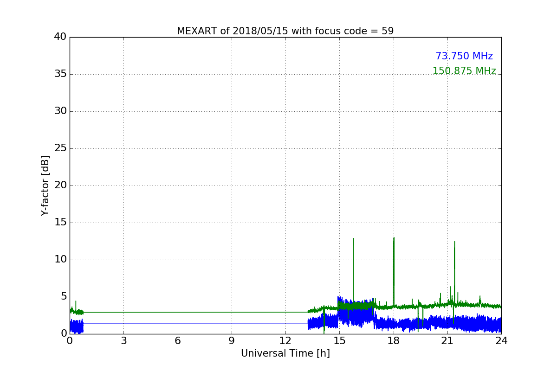Screen dimensions: 557x371
Task: Click the y-axis tick label '10'
Action: 60,260
